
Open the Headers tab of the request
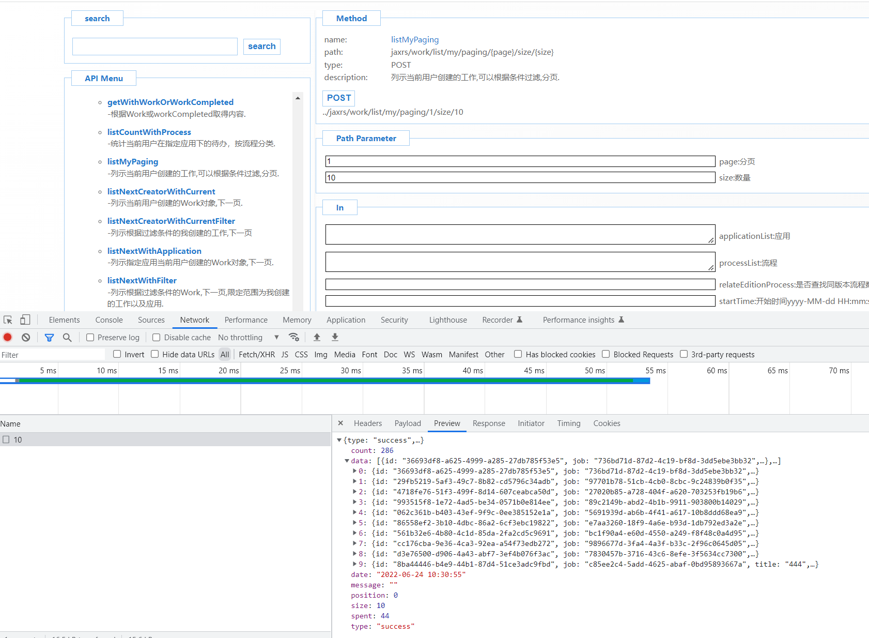point(367,423)
